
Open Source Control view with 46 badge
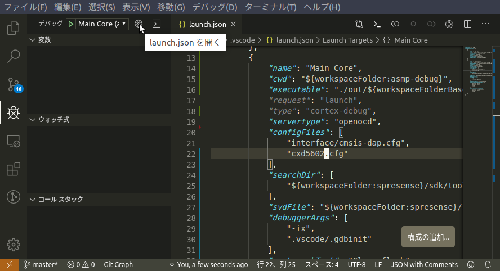pyautogui.click(x=14, y=85)
